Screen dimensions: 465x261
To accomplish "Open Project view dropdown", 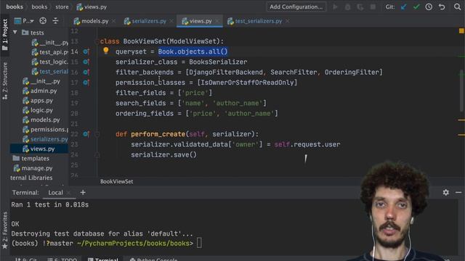I will tap(24, 21).
